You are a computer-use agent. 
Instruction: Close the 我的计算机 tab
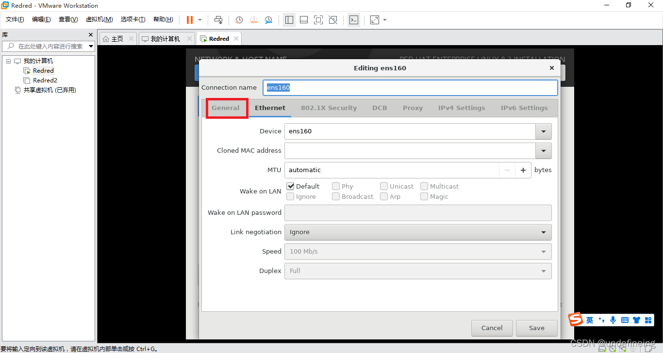(188, 39)
